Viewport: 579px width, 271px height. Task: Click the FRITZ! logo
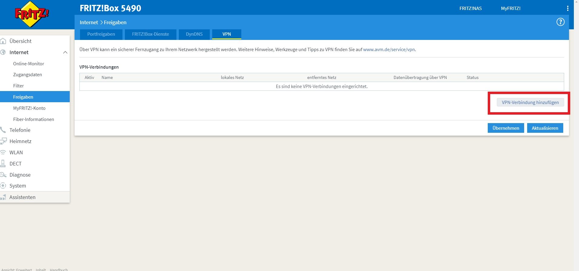(32, 14)
